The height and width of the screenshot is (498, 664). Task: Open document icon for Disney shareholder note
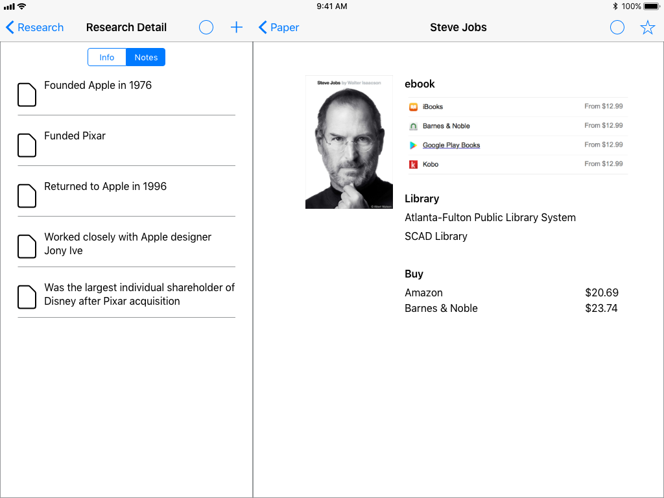click(x=27, y=297)
